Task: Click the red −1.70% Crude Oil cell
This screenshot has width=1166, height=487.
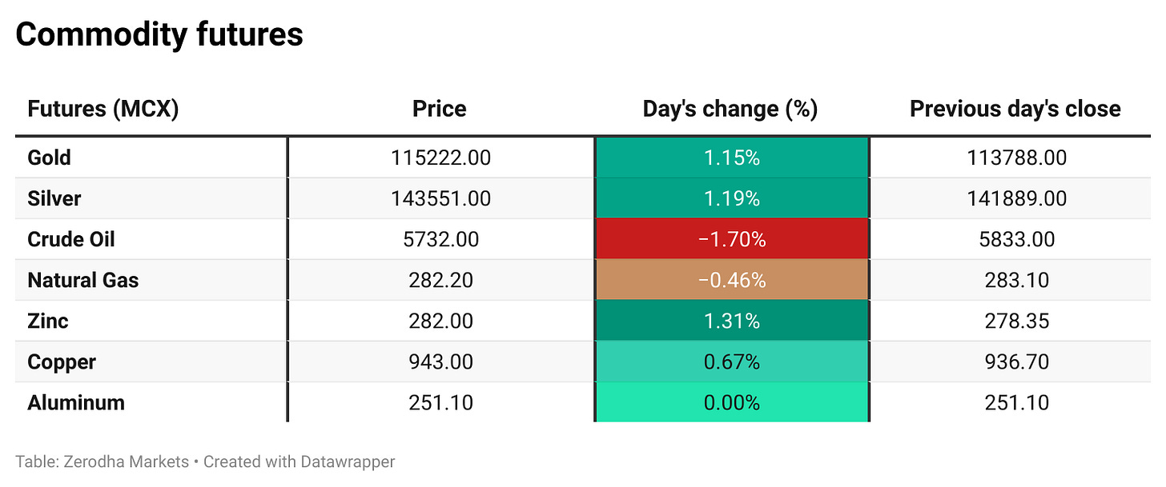Action: pos(731,239)
